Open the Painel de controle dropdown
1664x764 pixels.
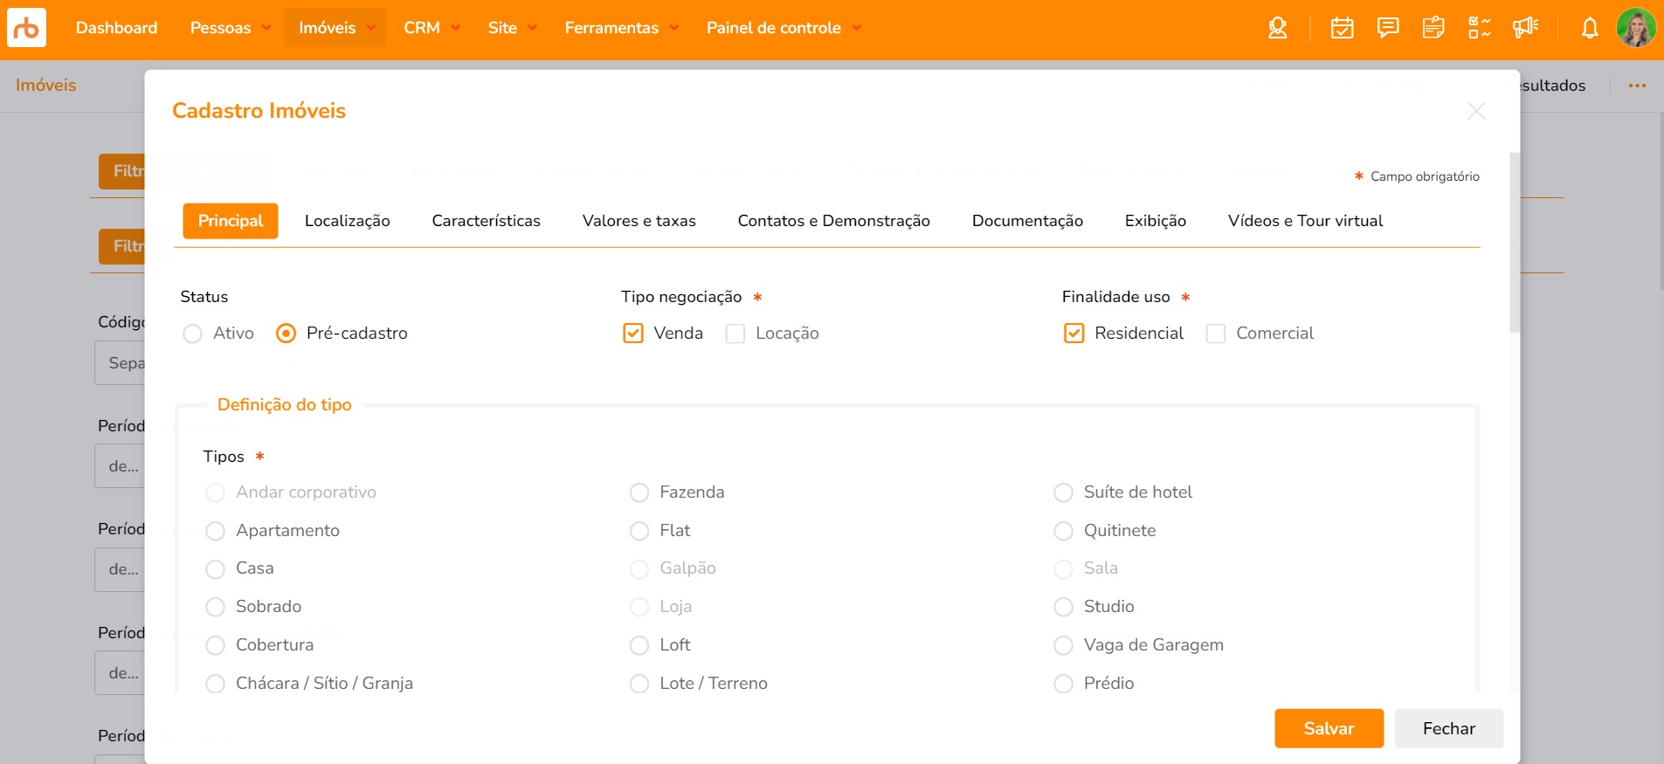784,28
